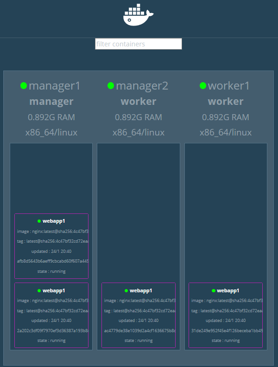Click the x86_64/linux label under manager2

pos(139,133)
